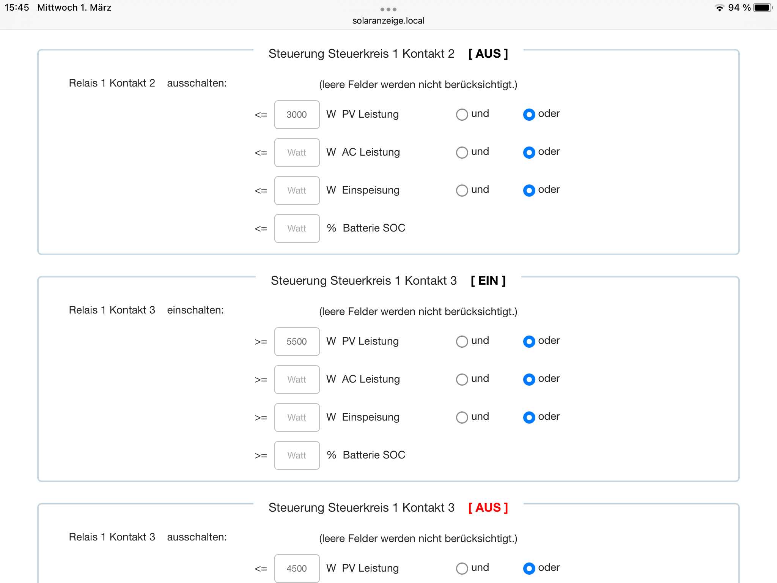Image resolution: width=777 pixels, height=583 pixels.
Task: Select 'und' for Kontakt 2 PV Leistung
Action: click(462, 115)
